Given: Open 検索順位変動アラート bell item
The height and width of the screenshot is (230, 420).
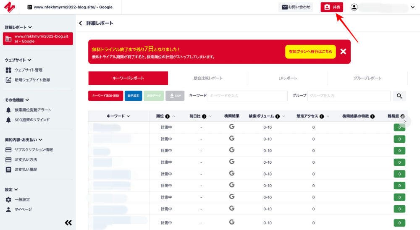Looking at the screenshot, I should click(x=28, y=110).
